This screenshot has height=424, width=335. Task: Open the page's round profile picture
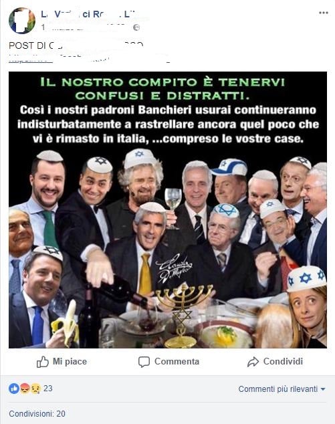[22, 21]
